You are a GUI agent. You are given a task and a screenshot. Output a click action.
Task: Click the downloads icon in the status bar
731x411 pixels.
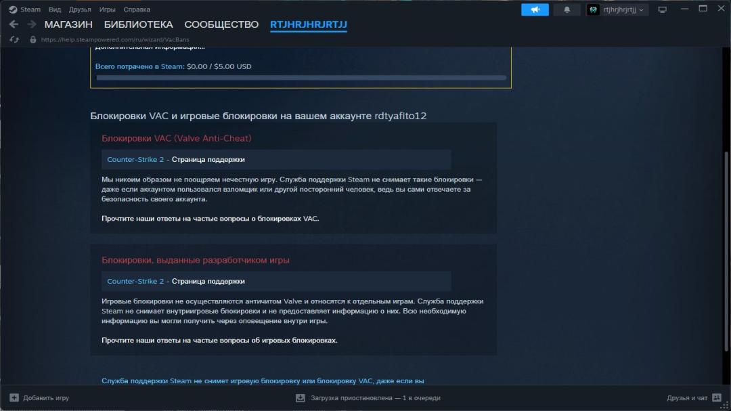click(x=301, y=398)
